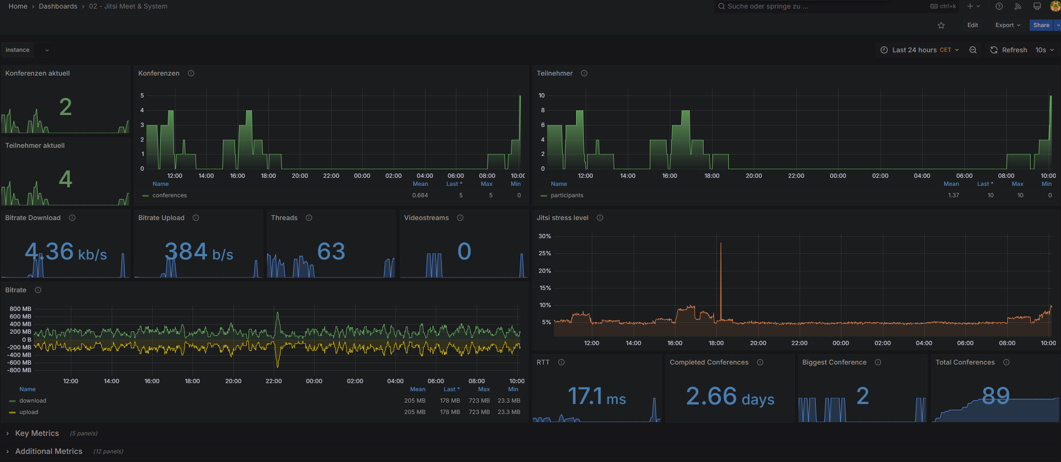Toggle the participants series in legend
This screenshot has width=1061, height=462.
[567, 195]
